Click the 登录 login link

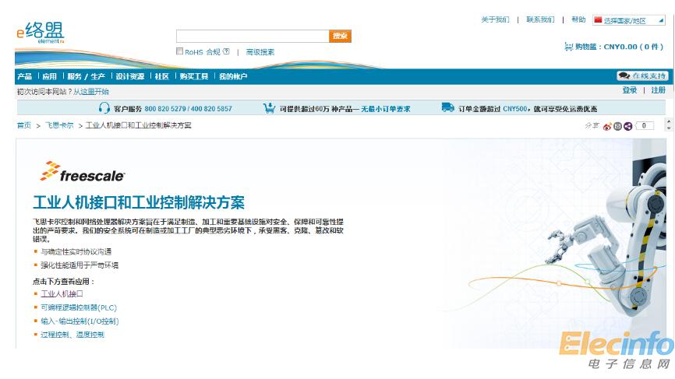coord(630,90)
